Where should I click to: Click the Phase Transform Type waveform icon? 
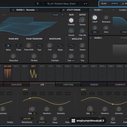tap(39, 46)
